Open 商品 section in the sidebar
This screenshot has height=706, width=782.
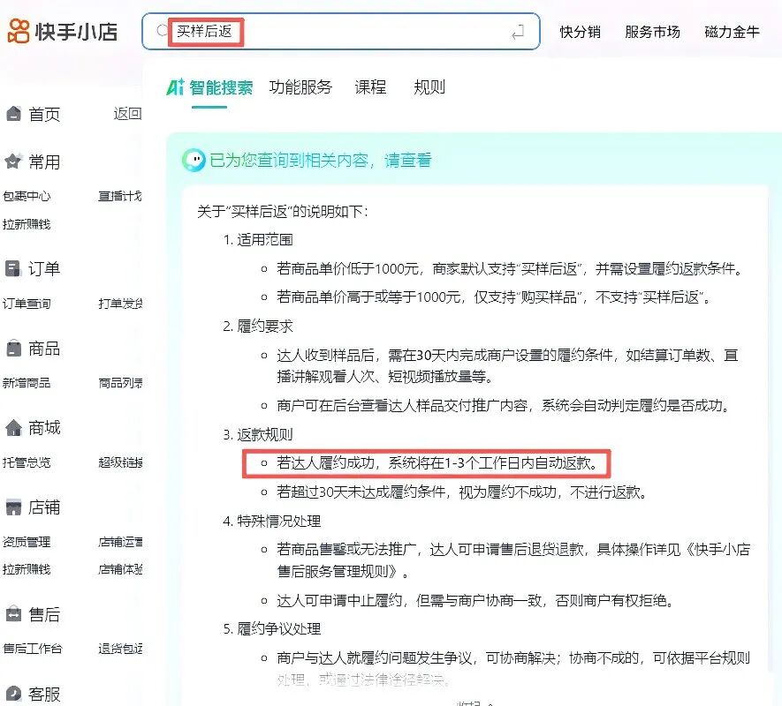(x=44, y=349)
